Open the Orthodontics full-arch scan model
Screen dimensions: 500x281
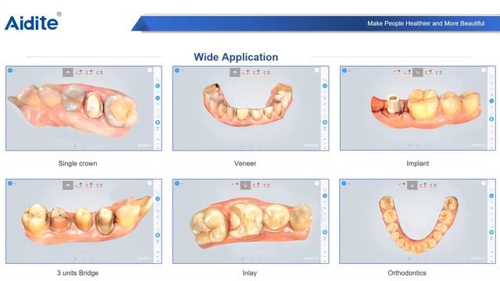(x=419, y=224)
